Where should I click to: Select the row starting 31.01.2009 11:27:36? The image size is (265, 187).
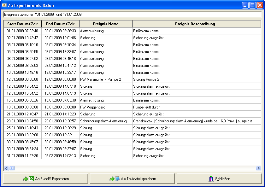coord(22,156)
